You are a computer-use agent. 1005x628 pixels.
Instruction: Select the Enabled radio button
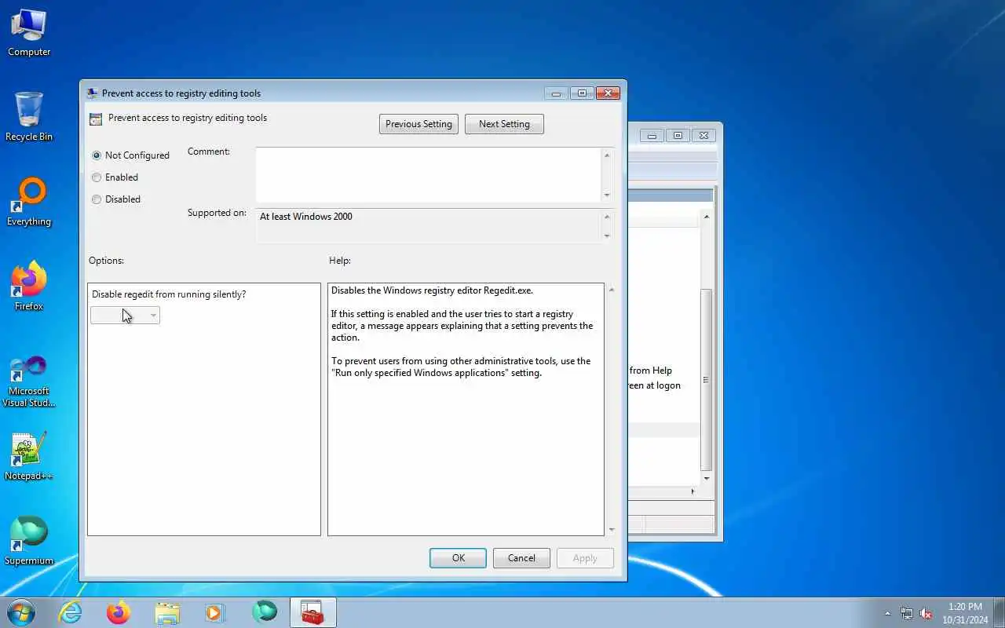coord(97,177)
